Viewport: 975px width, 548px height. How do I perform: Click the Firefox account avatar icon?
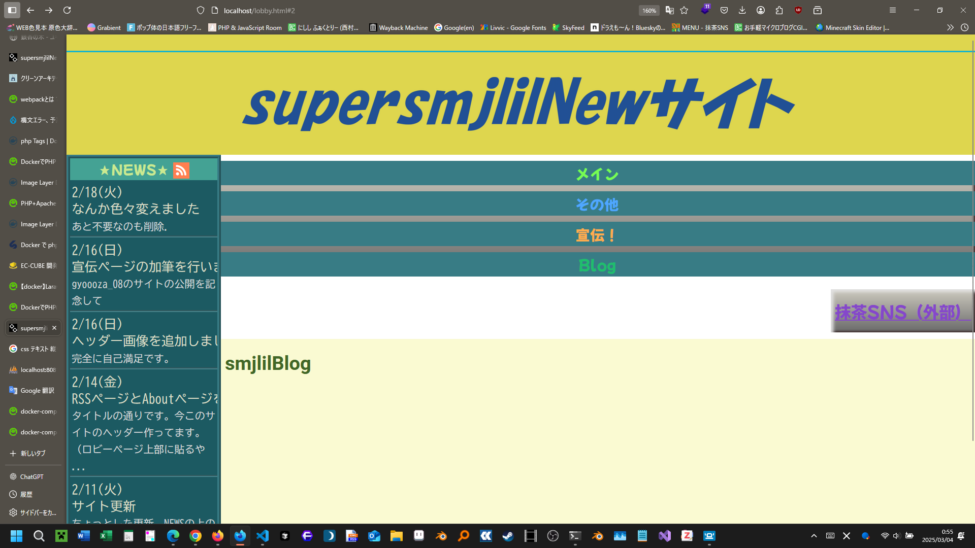pyautogui.click(x=760, y=10)
